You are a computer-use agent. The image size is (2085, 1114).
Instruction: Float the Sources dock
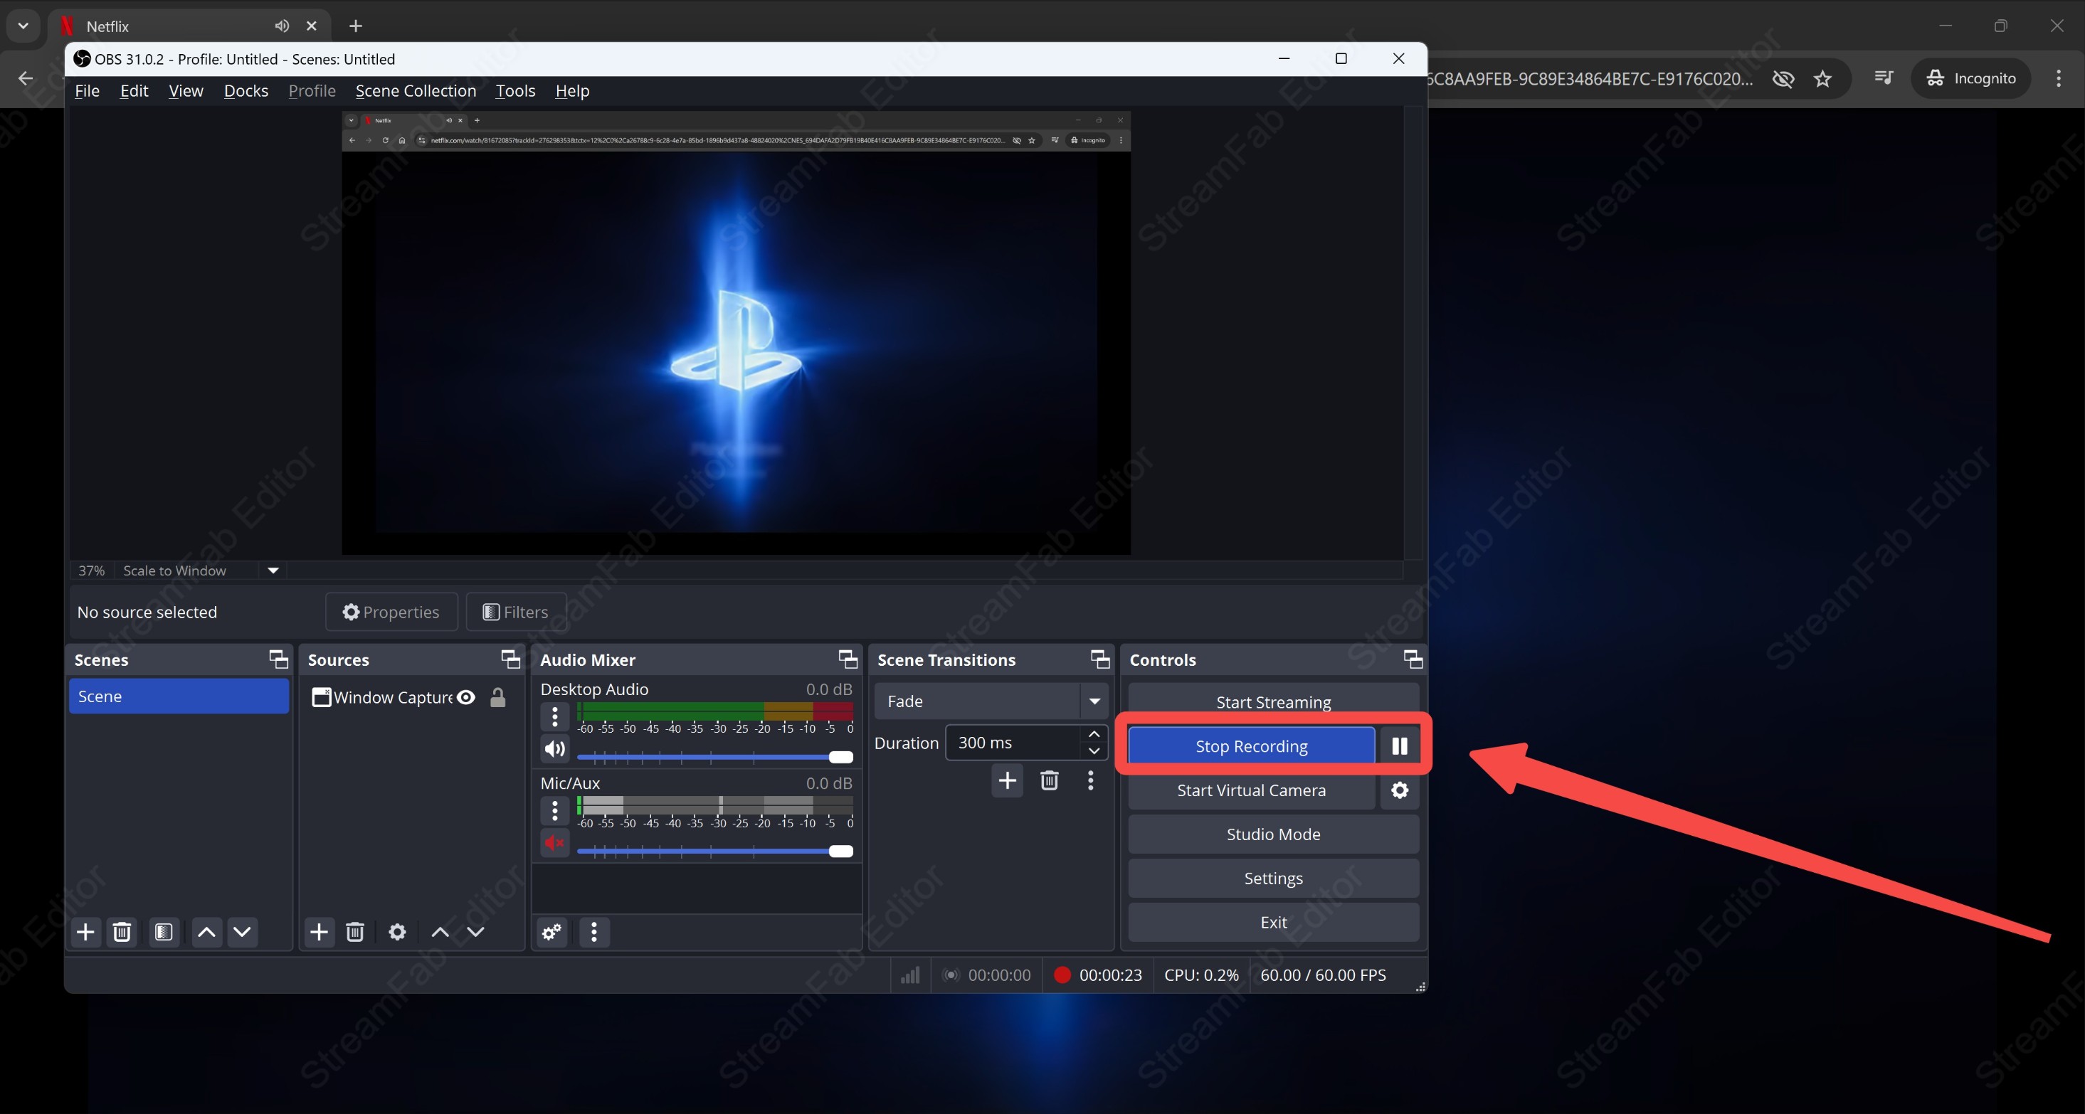tap(511, 659)
